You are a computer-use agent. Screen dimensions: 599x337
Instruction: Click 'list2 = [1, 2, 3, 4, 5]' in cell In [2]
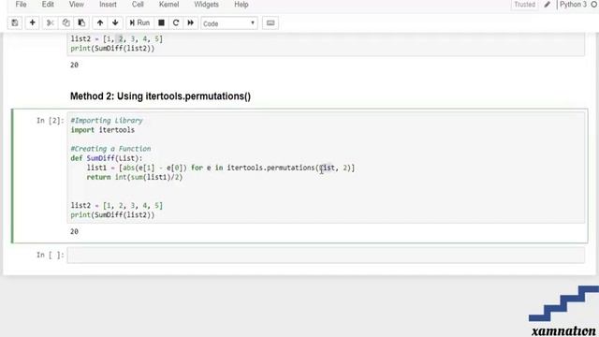[116, 206]
